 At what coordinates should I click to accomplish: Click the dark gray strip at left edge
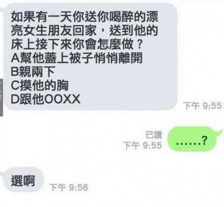(x=1, y=97)
